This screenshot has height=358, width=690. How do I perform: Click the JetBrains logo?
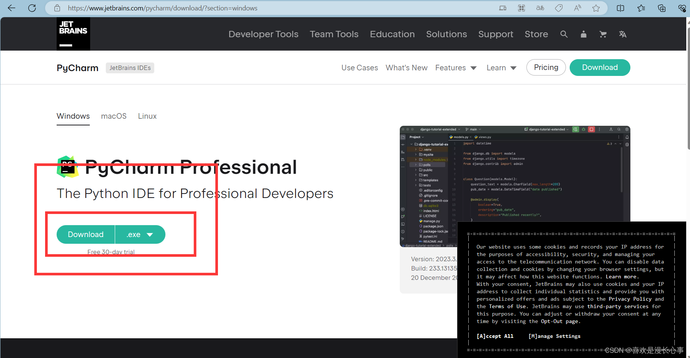tap(73, 34)
